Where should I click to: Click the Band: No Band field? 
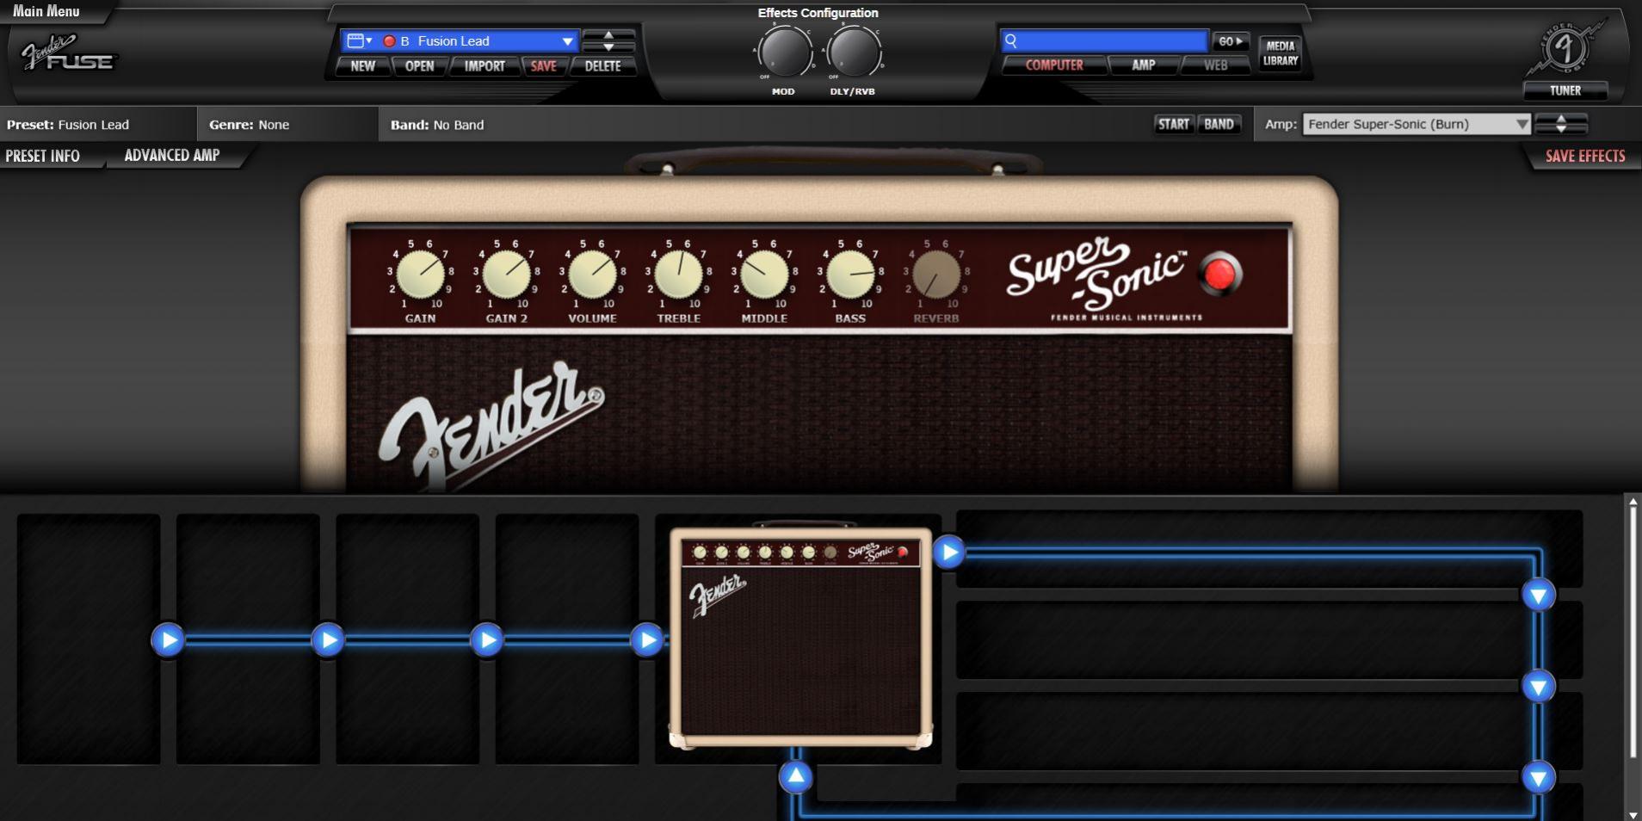(x=437, y=125)
